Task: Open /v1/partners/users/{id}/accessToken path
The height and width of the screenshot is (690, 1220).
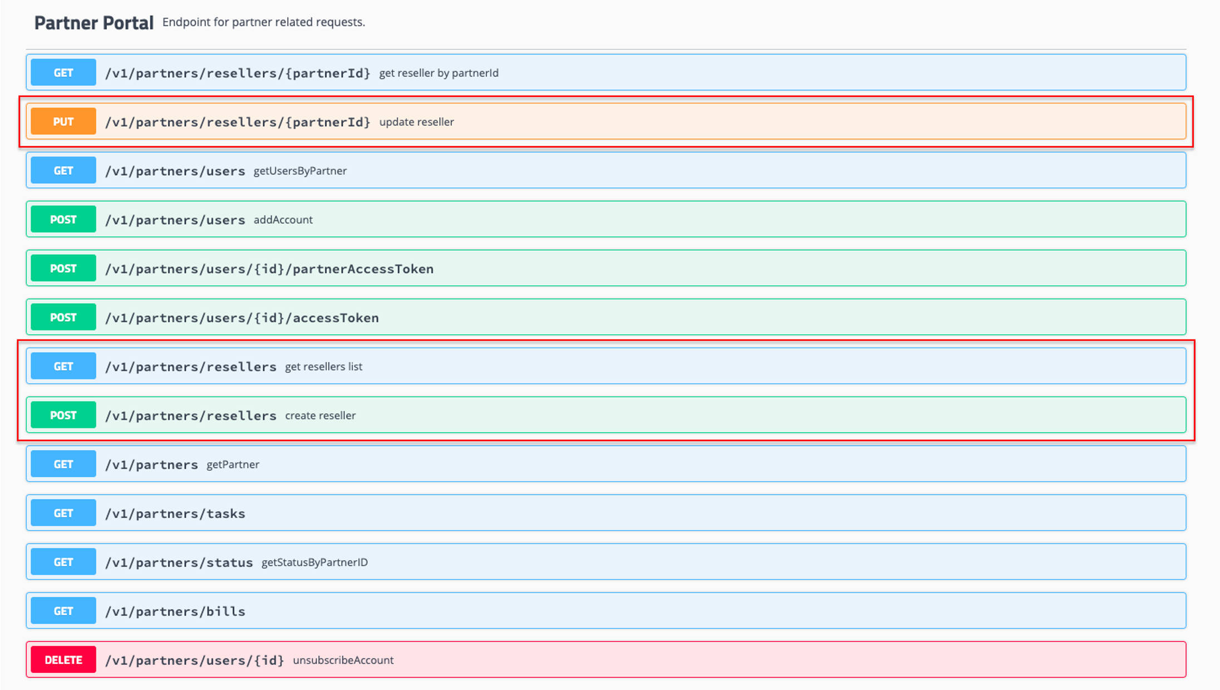Action: (x=242, y=318)
